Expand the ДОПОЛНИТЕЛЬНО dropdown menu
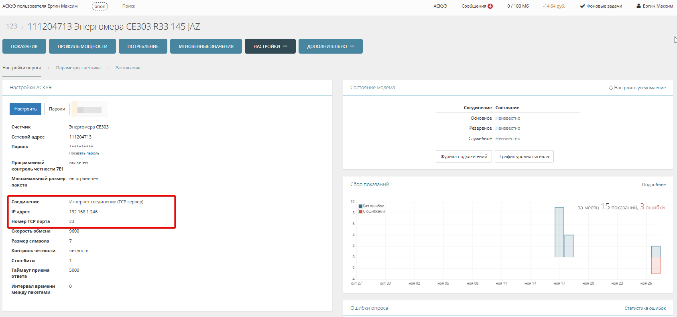Screen dimensions: 677x317 point(330,46)
